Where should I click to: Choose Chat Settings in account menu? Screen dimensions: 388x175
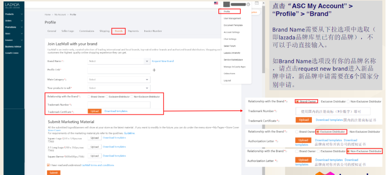tap(230, 39)
